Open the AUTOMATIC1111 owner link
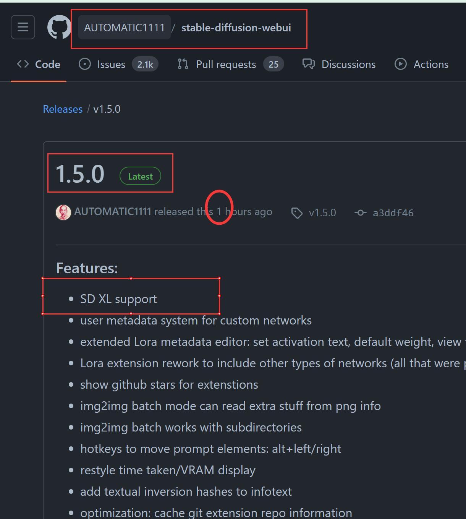 tap(124, 28)
